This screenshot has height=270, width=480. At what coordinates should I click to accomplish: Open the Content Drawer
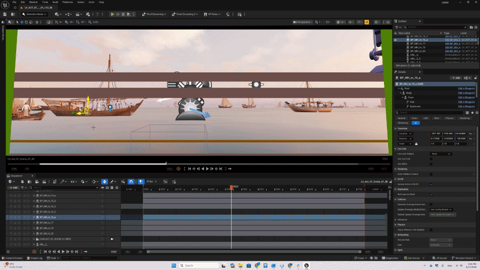tap(13, 258)
